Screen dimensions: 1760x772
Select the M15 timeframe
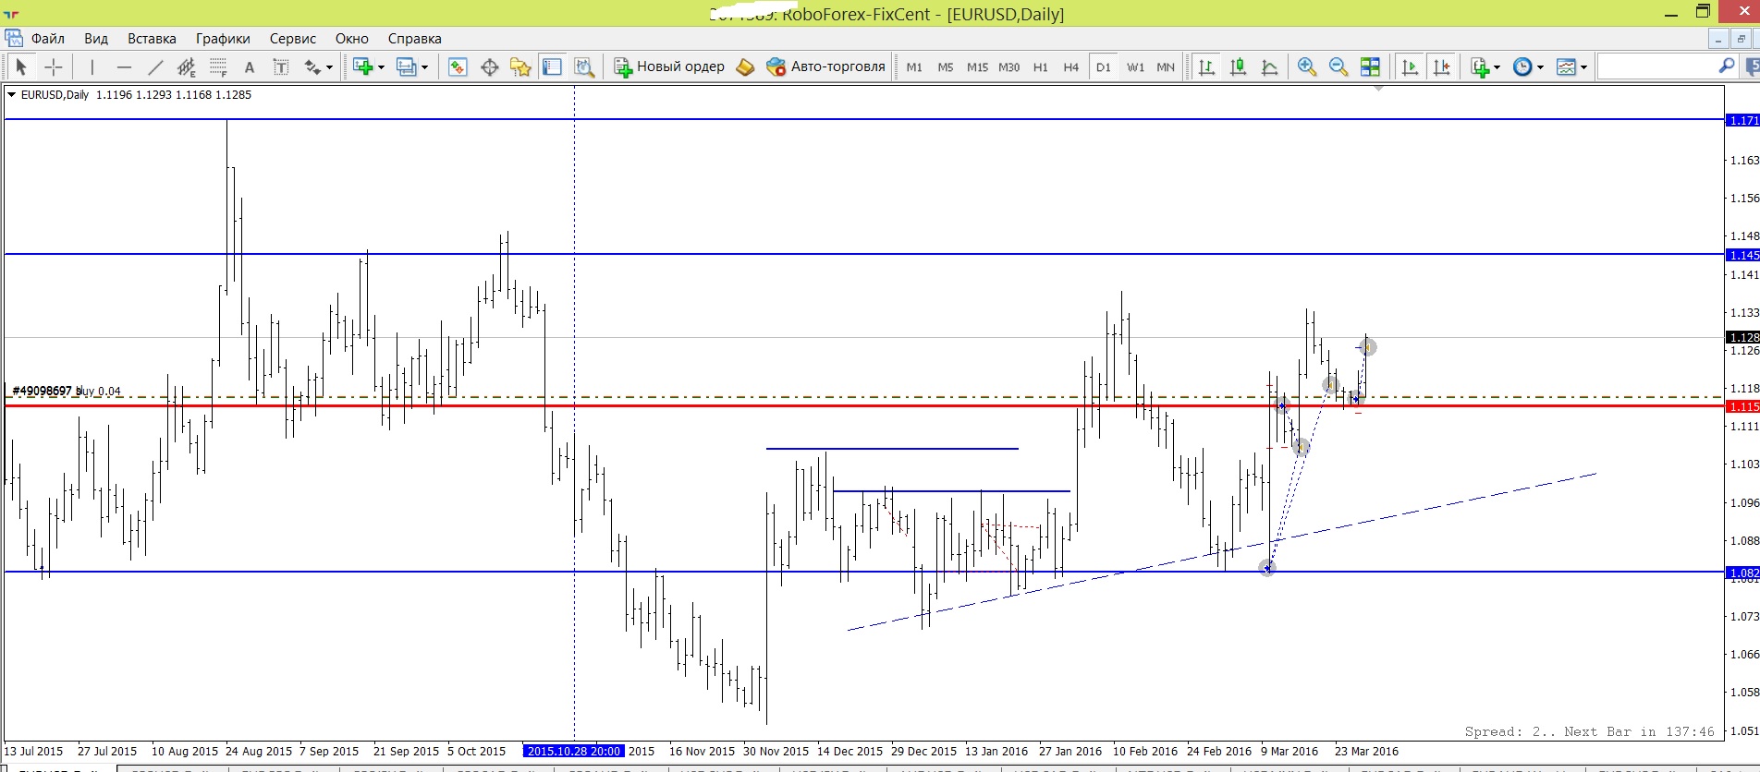[x=977, y=66]
